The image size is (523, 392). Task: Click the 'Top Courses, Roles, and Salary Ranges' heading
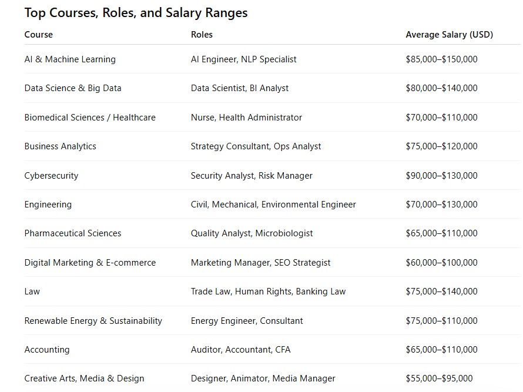click(136, 12)
